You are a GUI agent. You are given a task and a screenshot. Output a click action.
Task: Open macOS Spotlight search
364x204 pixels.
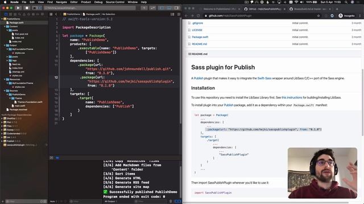point(346,2)
